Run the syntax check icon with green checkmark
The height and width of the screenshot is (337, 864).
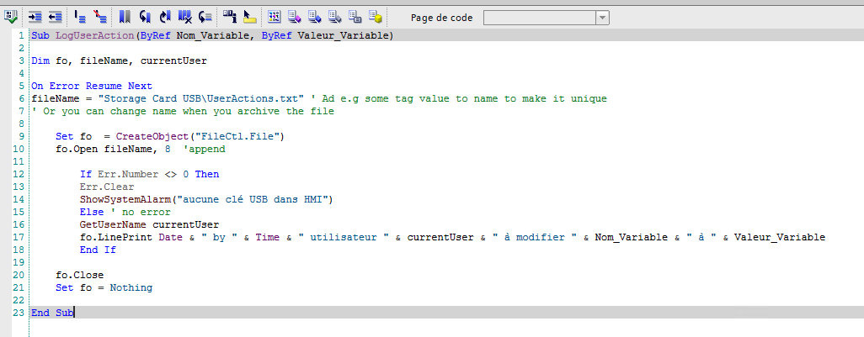point(9,16)
